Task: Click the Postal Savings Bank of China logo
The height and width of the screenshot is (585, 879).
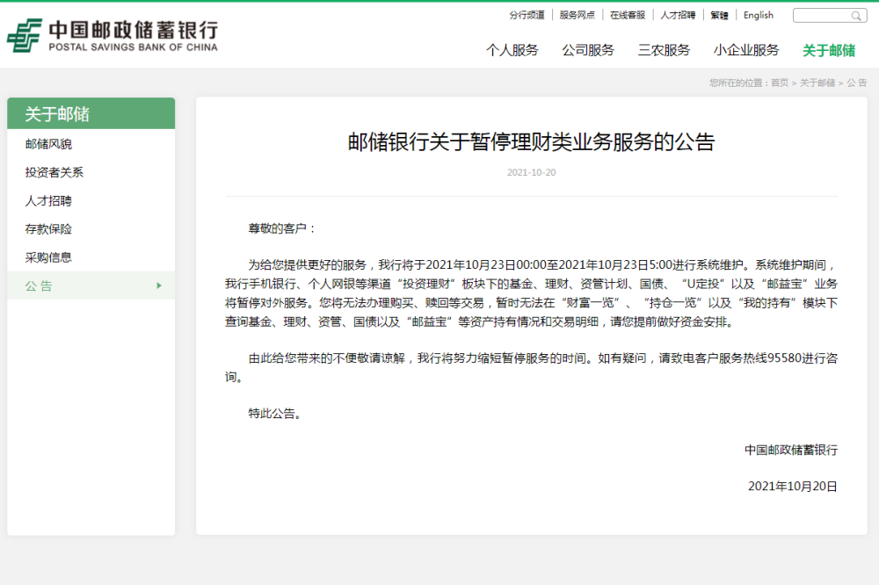Action: coord(113,36)
